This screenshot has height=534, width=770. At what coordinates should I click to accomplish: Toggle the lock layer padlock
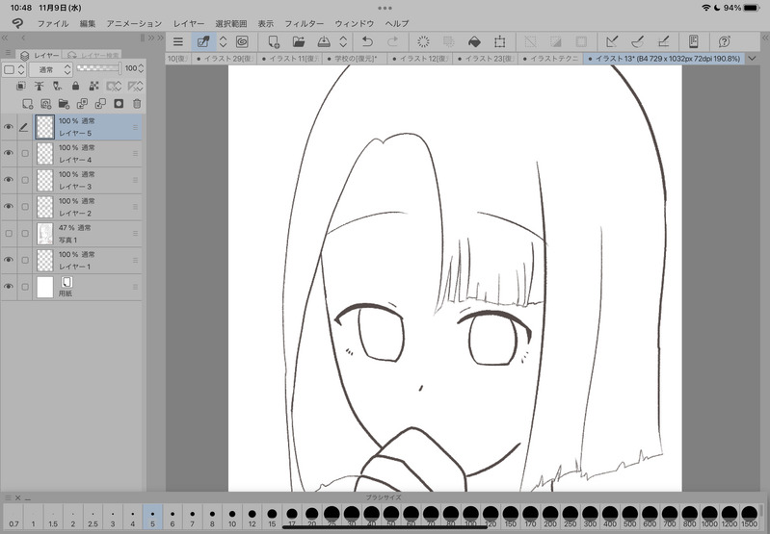point(75,87)
